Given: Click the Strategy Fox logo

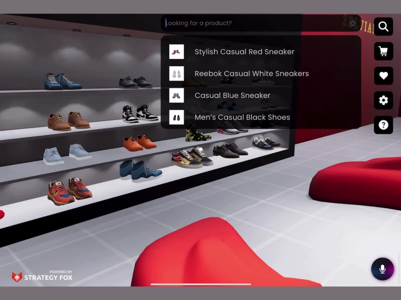Looking at the screenshot, I should point(42,276).
